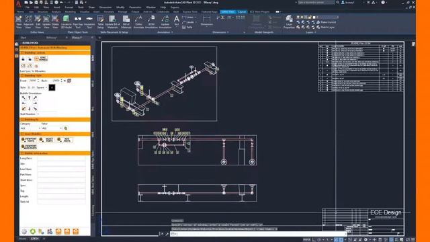Click the command line input box
This screenshot has width=430, height=242.
pos(258,234)
